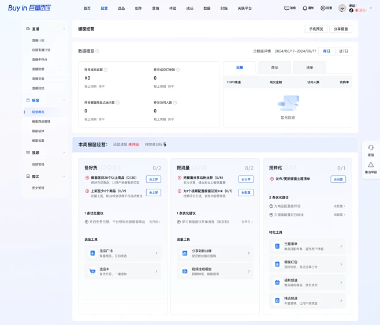Open 选品广场 row chevron
This screenshot has width=380, height=325.
[157, 253]
